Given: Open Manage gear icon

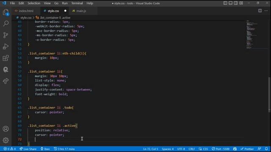Looking at the screenshot, I should pyautogui.click(x=6, y=140).
